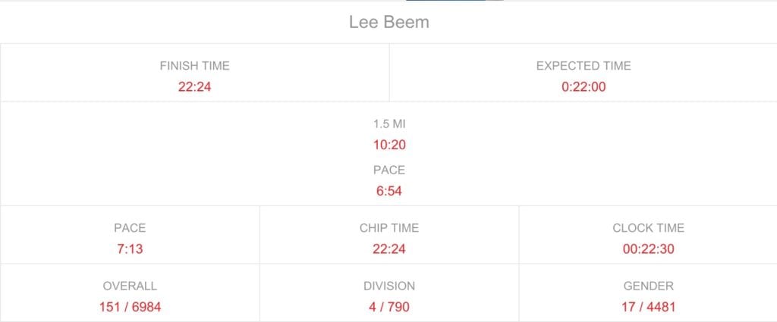Click the expected time value 0:22:00
The height and width of the screenshot is (322, 777).
click(x=584, y=87)
